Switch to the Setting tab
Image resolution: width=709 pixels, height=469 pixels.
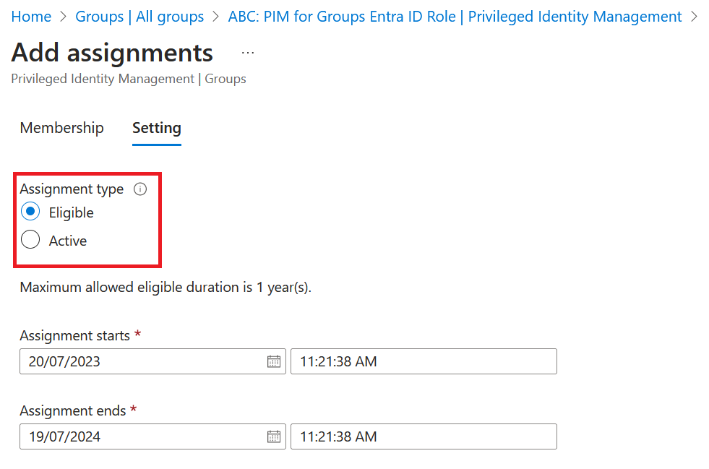156,128
